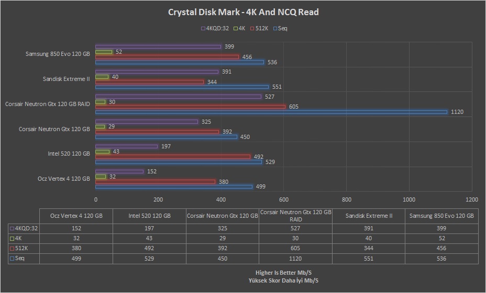The width and height of the screenshot is (486, 293).
Task: Click the Samsung 850 Evo table column header
Action: [x=441, y=216]
